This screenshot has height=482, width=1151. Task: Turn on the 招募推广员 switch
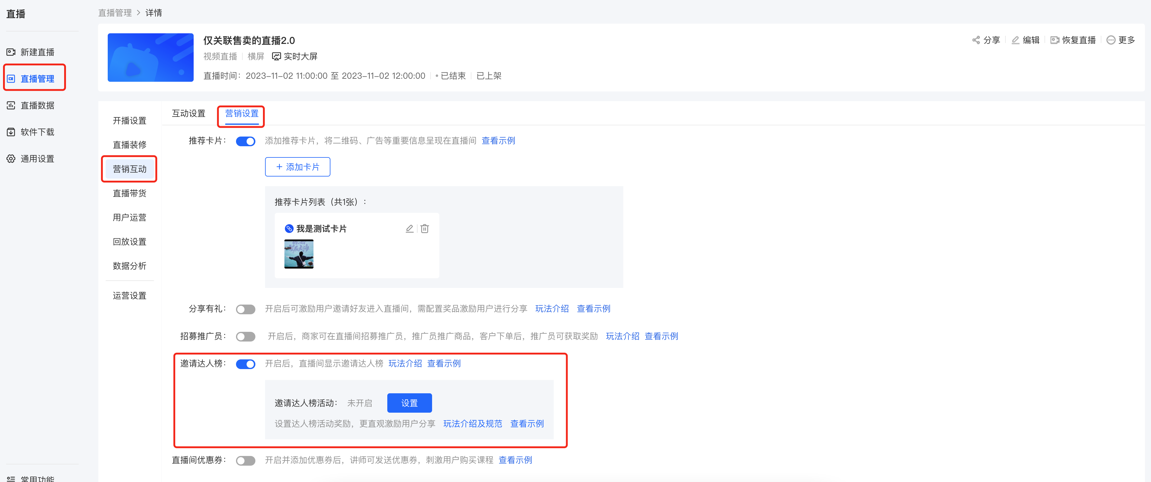(245, 337)
